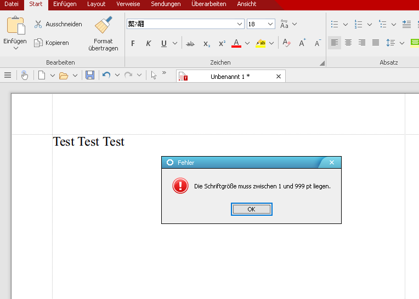Expand toolbar overflow chevron

pos(164,72)
